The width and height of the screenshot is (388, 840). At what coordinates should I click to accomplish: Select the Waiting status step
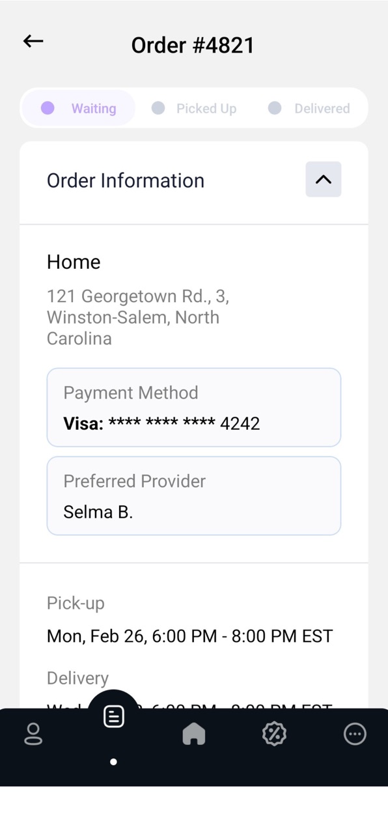pos(78,108)
